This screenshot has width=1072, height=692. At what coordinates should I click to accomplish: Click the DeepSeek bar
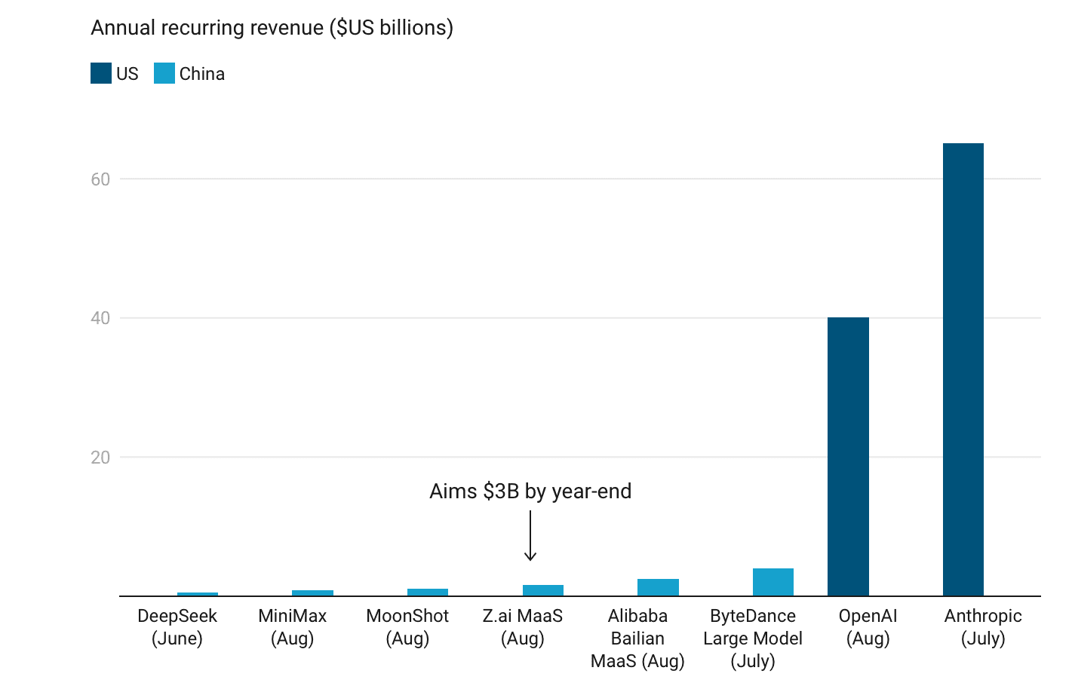pos(198,594)
